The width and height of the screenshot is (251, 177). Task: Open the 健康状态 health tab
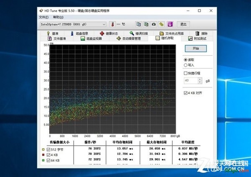click(x=109, y=33)
